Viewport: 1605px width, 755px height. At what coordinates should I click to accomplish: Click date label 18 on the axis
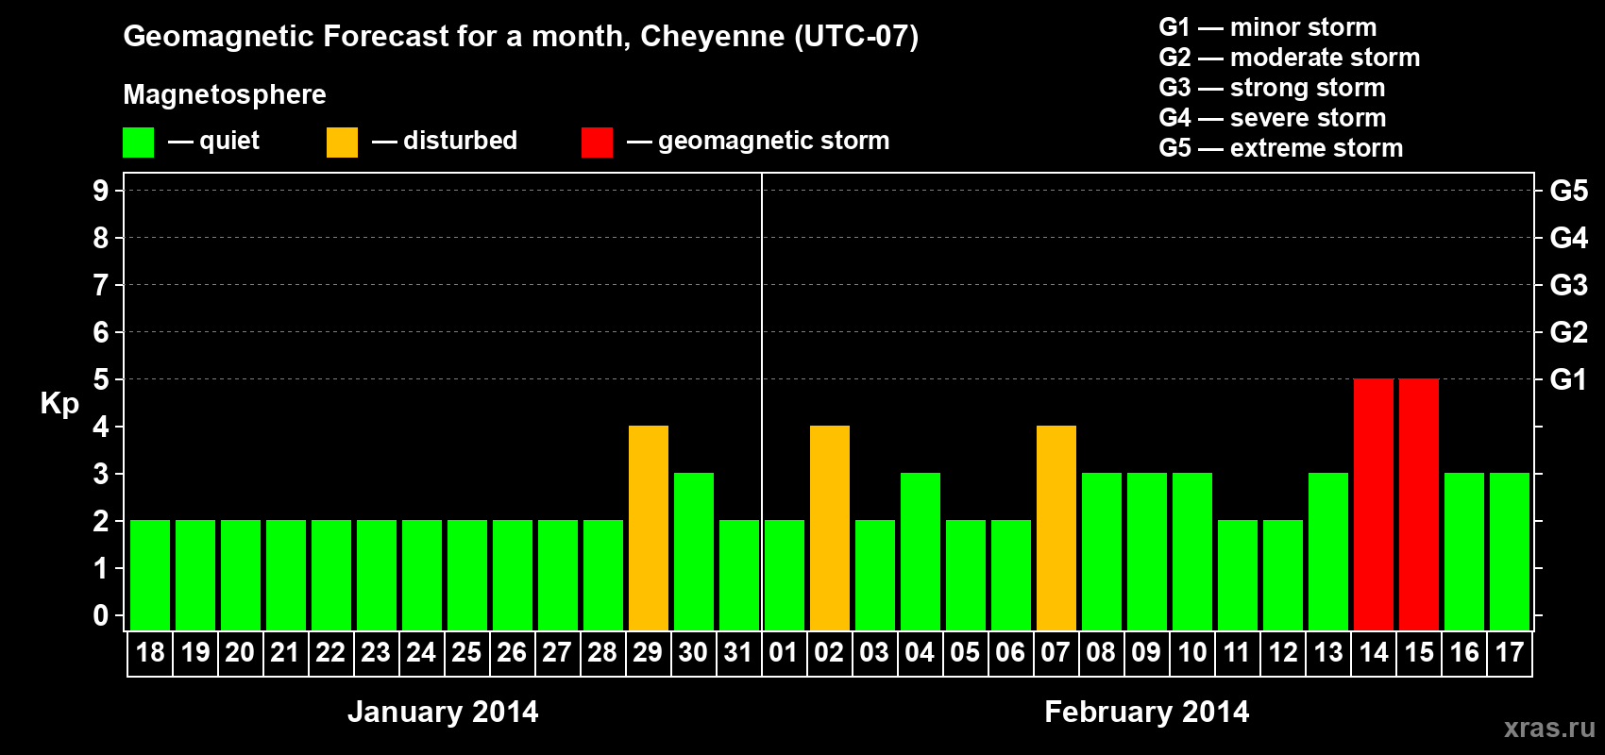click(x=150, y=653)
